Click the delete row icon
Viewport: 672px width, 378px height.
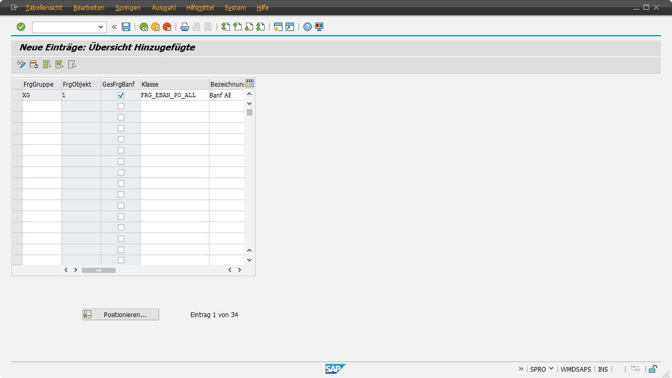pyautogui.click(x=34, y=65)
